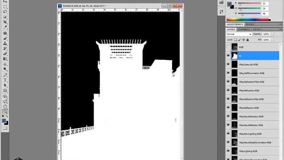The width and height of the screenshot is (284, 160).
Task: Select the Zoom tool
Action: pos(5,112)
